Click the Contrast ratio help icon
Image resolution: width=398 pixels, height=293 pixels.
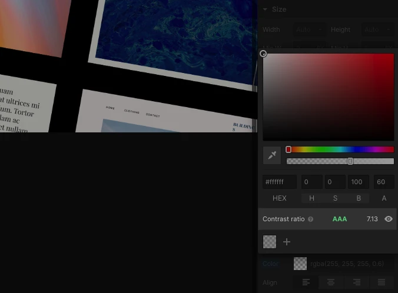click(311, 219)
